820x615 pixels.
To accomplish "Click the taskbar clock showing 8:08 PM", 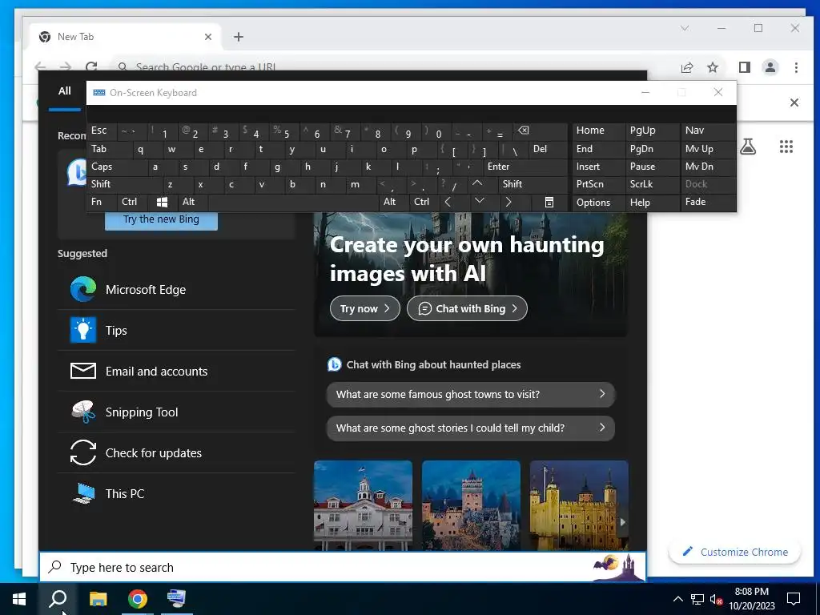I will 751,599.
